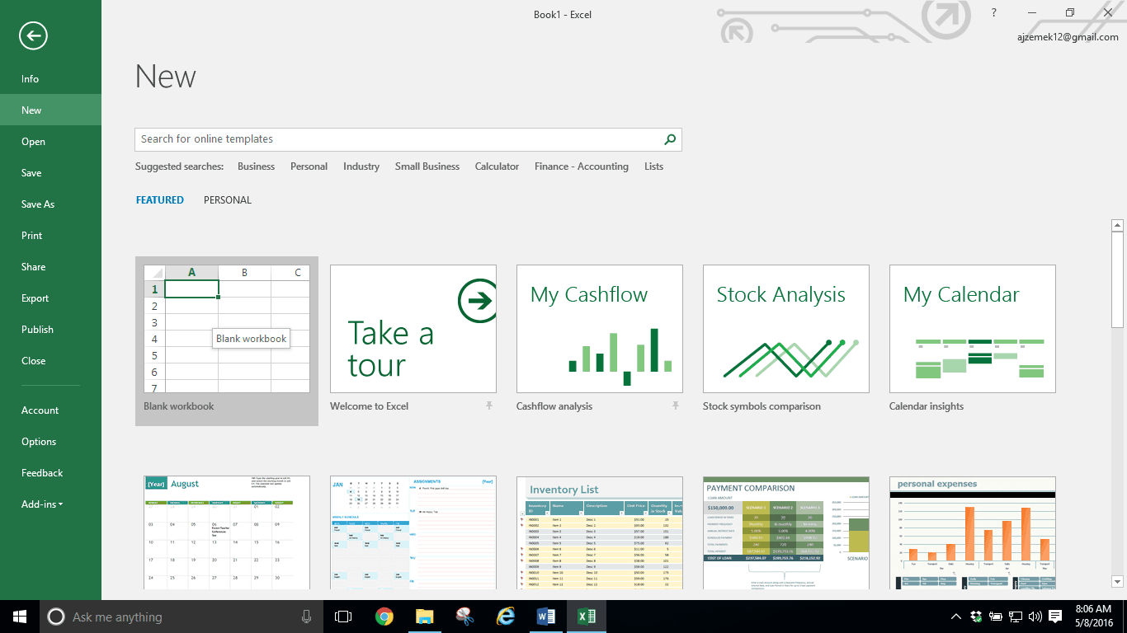1127x633 pixels.
Task: Click the templates scrollbar up arrow
Action: click(1118, 225)
